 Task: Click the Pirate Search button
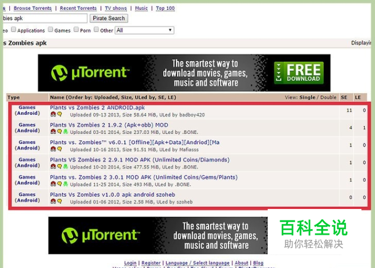[109, 18]
